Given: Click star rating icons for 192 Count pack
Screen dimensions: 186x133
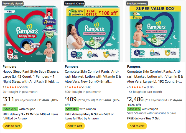Looking at the screenshot, I should coord(137,87).
